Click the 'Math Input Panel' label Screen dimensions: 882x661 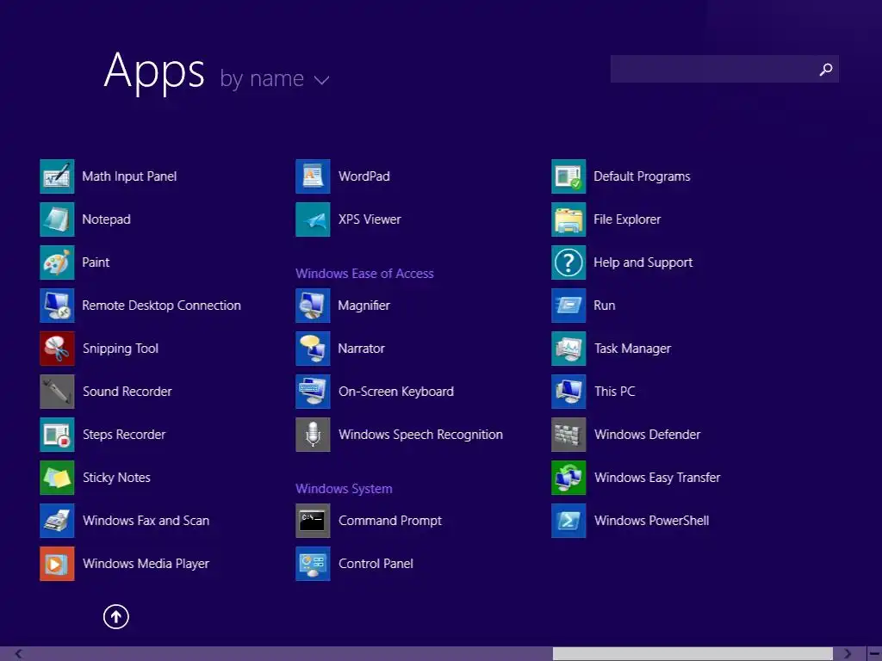tap(129, 176)
